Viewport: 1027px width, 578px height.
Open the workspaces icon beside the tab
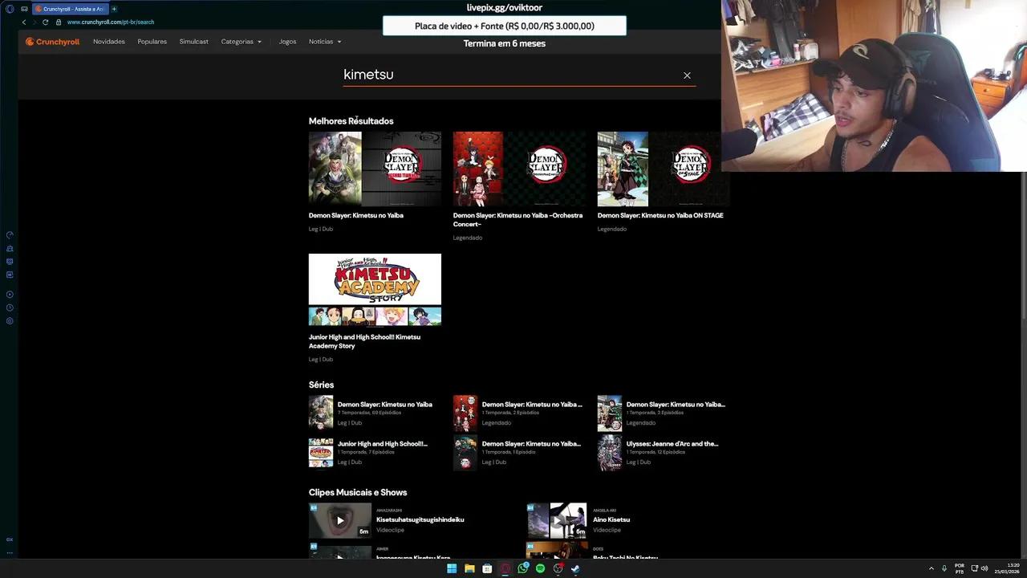(24, 9)
